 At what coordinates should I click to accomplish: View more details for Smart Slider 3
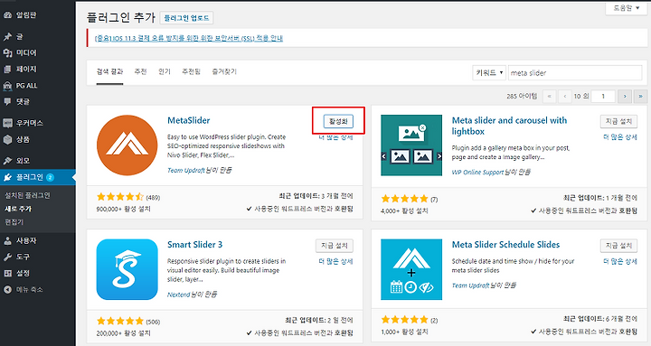click(335, 261)
